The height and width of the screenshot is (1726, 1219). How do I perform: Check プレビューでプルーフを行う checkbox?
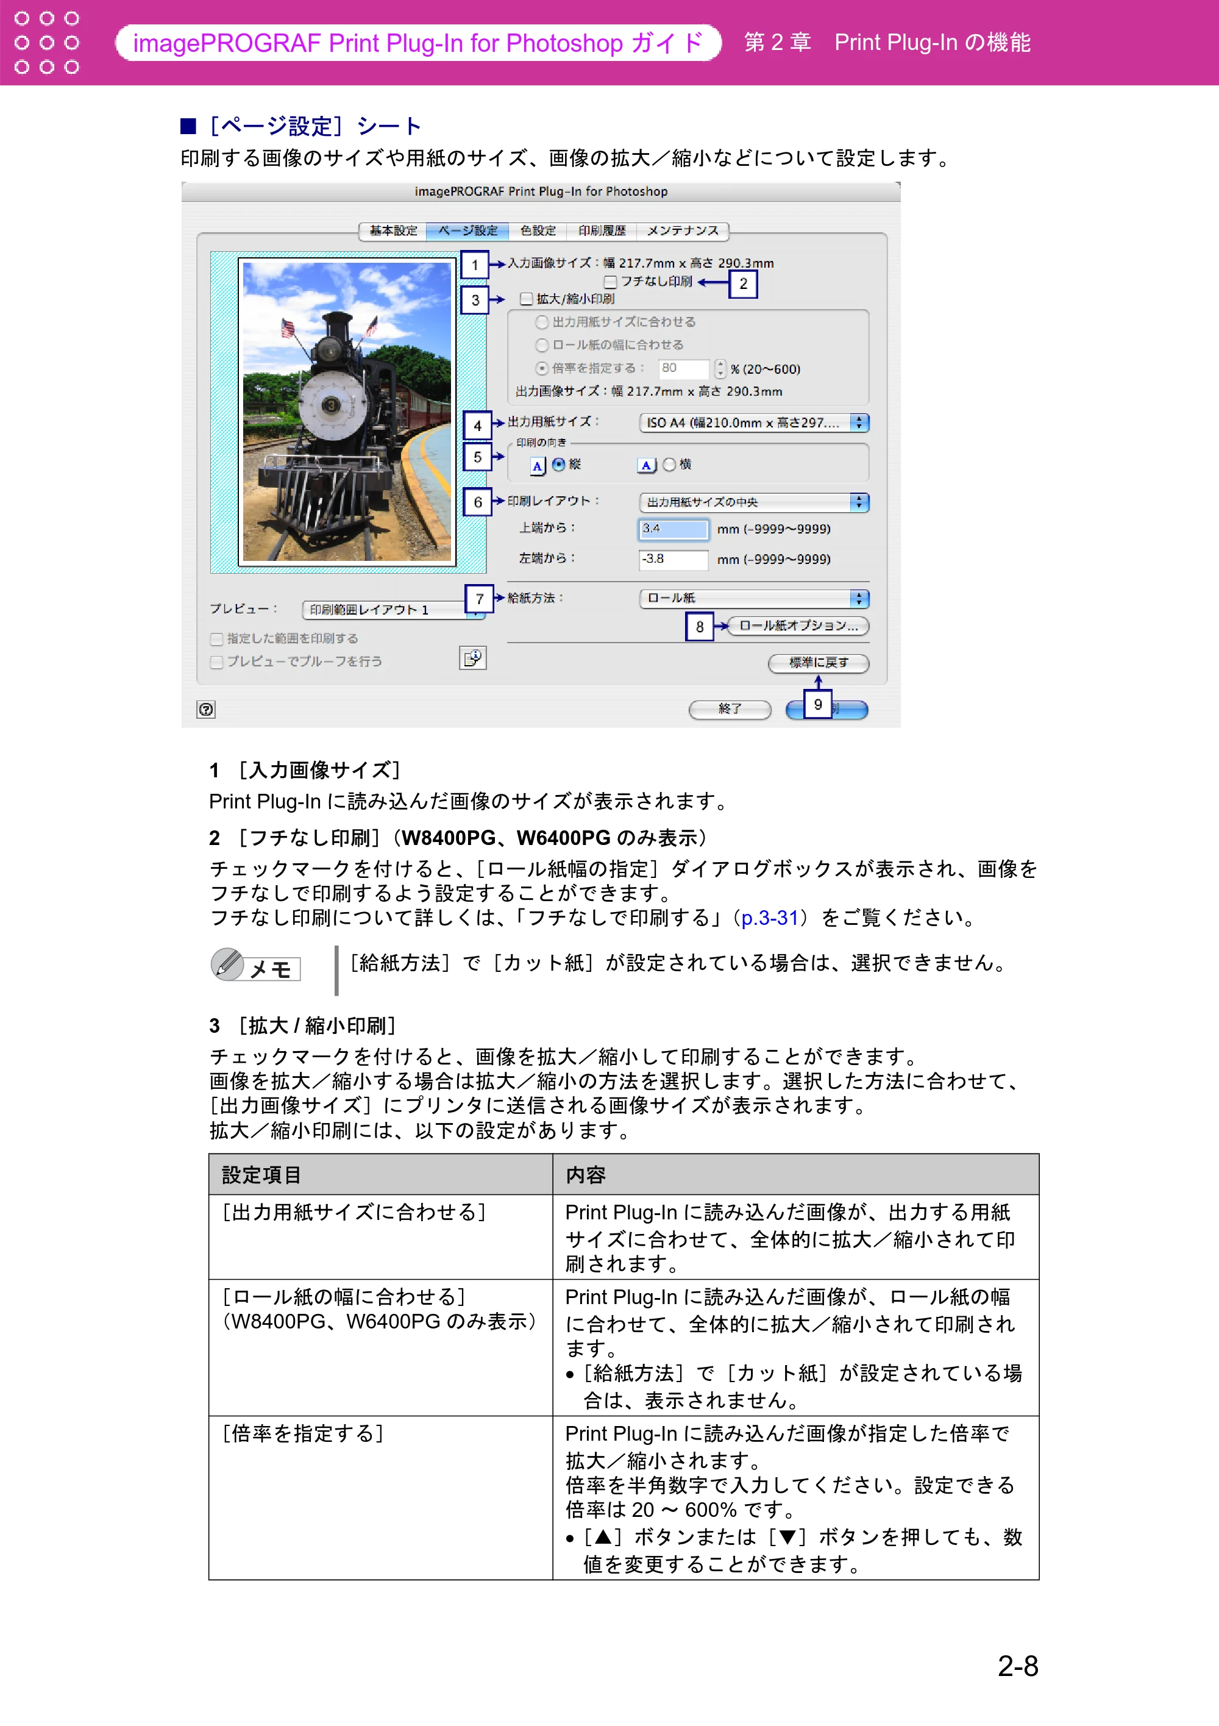(217, 662)
